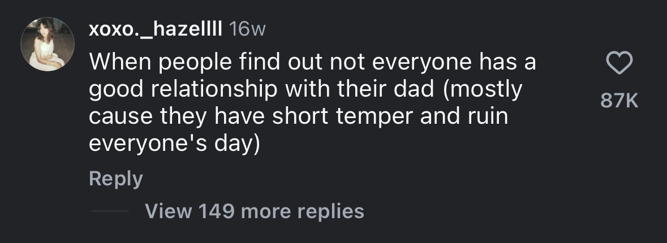Expand View 149 more replies
This screenshot has height=243, width=667.
pyautogui.click(x=254, y=211)
